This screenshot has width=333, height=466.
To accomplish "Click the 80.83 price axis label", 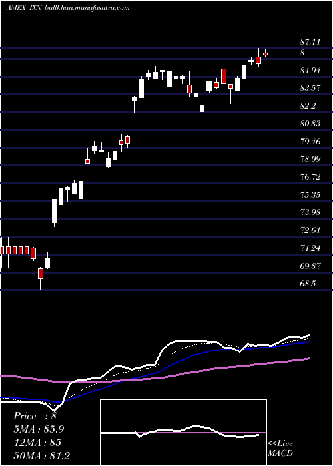I will tap(310, 124).
